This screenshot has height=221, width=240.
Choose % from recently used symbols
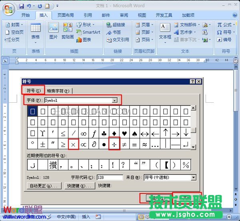(x=186, y=165)
